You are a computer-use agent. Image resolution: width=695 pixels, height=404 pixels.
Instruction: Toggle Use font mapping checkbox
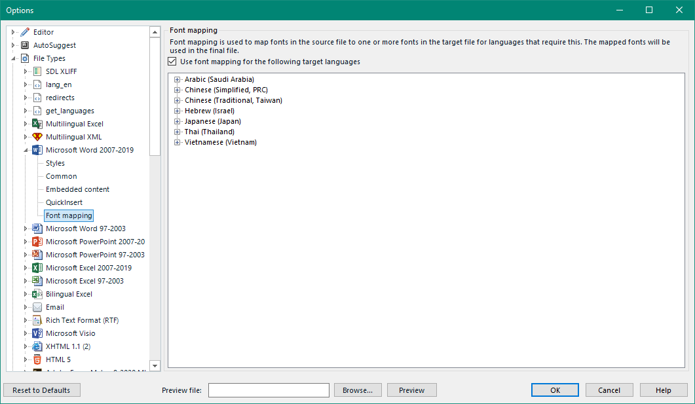[172, 62]
